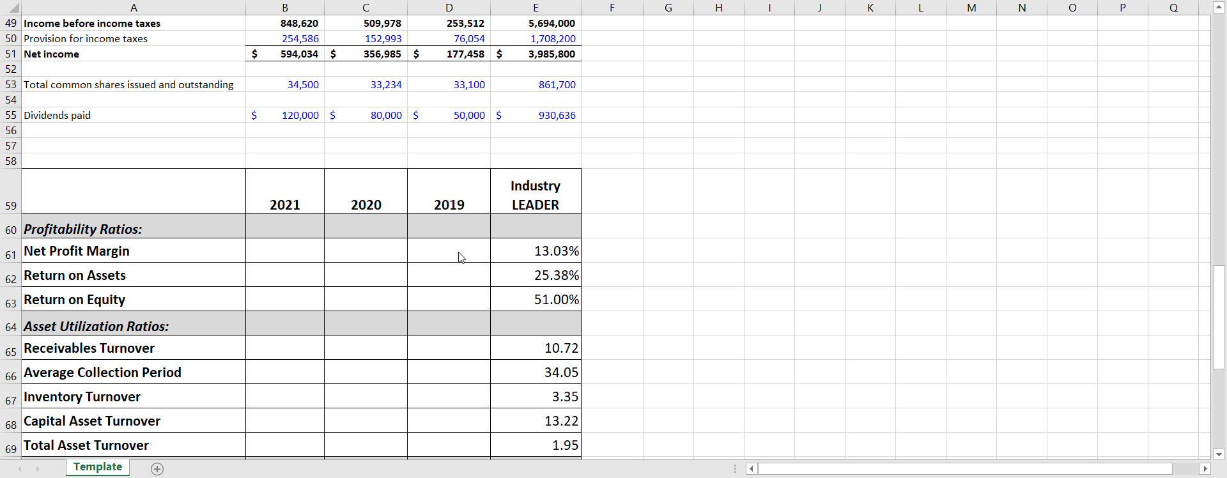
Task: Select the 861,700 shares cell
Action: 536,84
